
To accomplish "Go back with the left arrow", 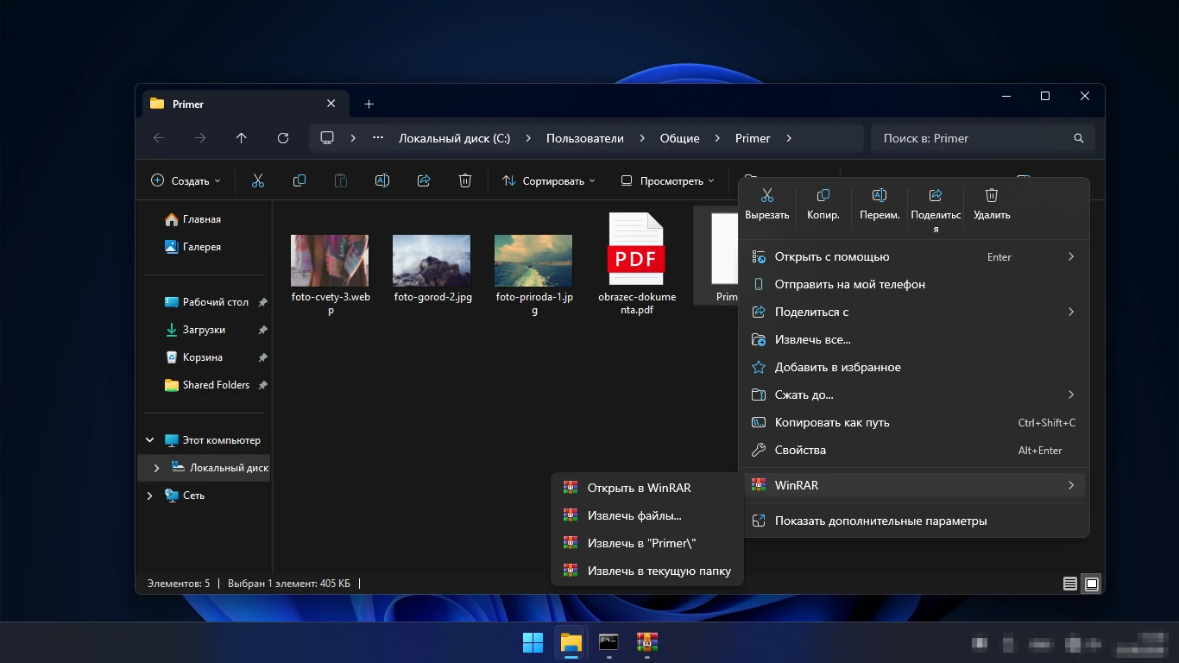I will [159, 138].
